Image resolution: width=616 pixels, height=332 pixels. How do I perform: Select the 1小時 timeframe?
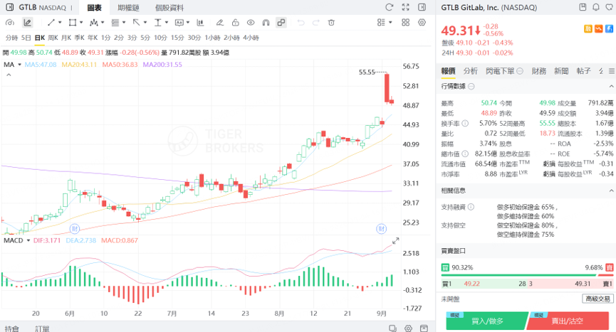(212, 38)
